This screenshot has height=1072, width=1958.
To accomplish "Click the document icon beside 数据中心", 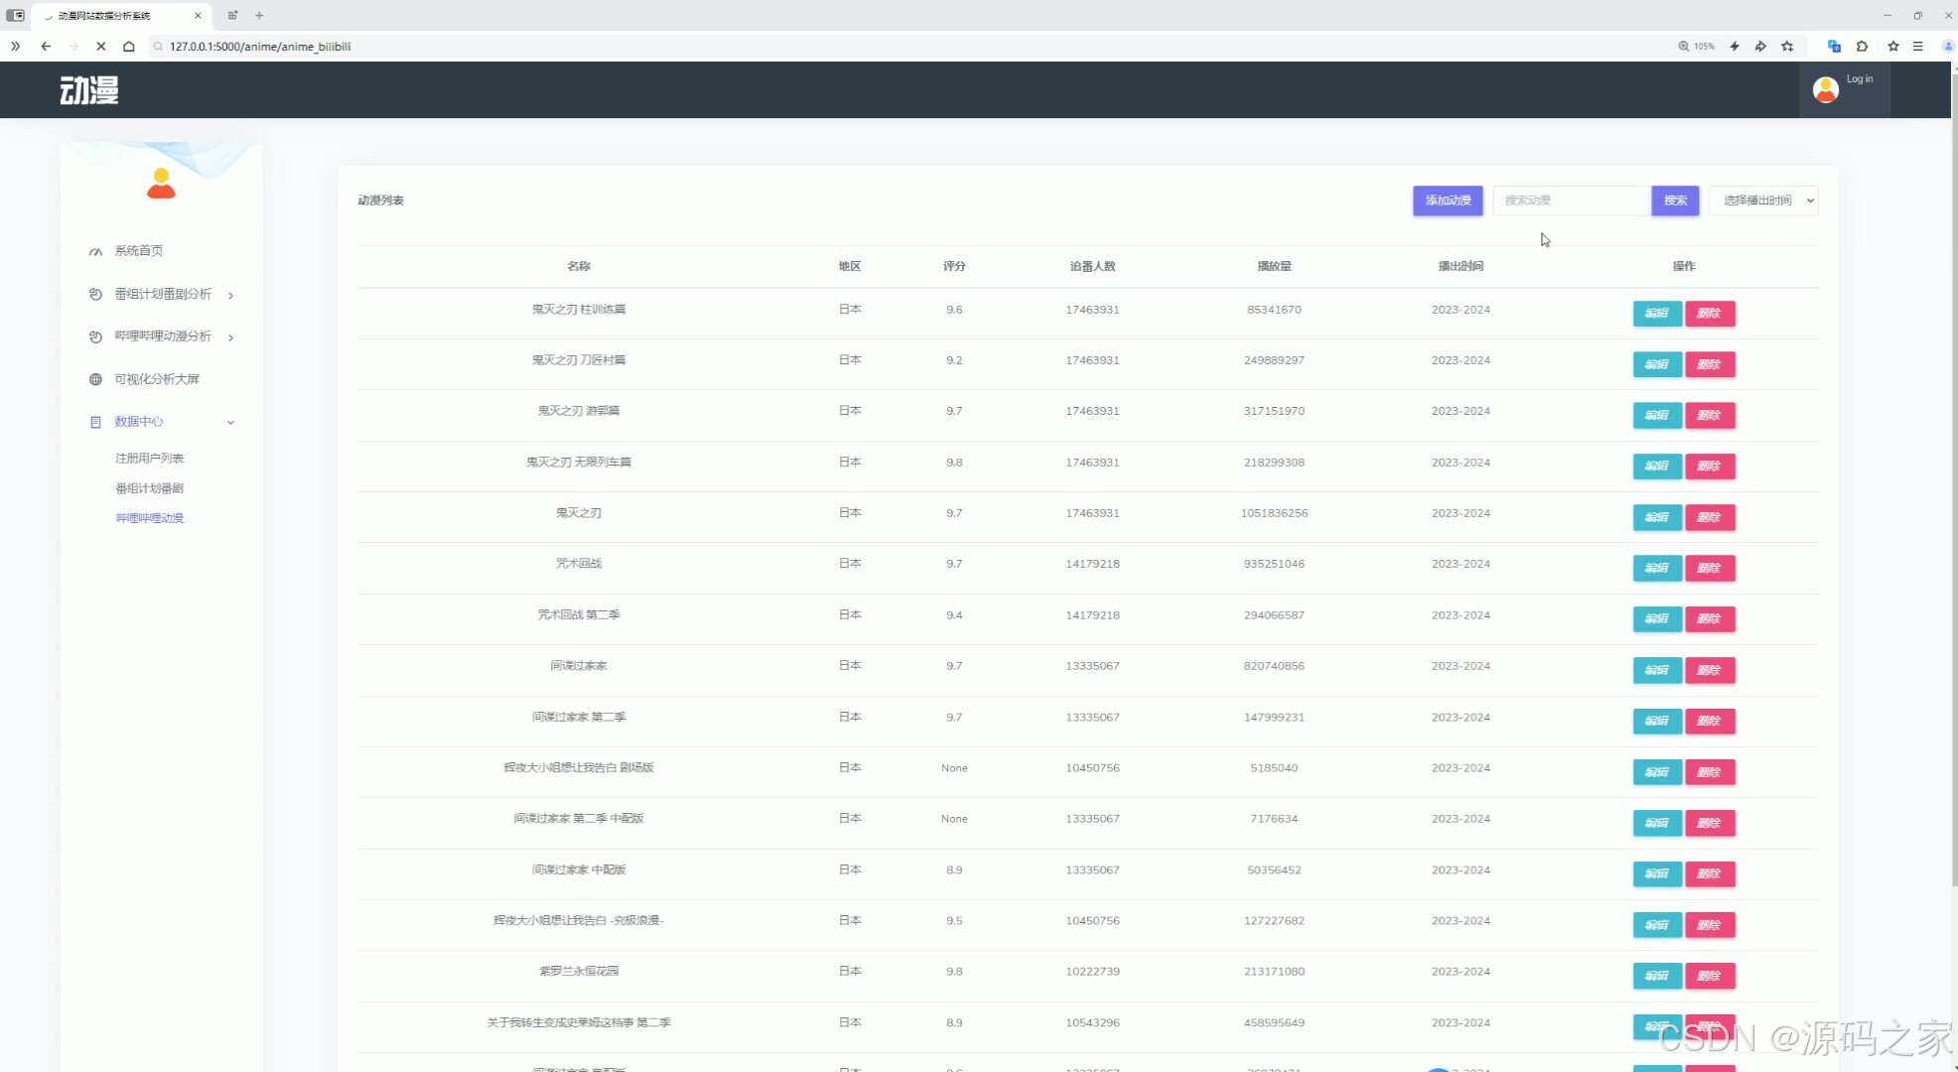I will point(95,422).
